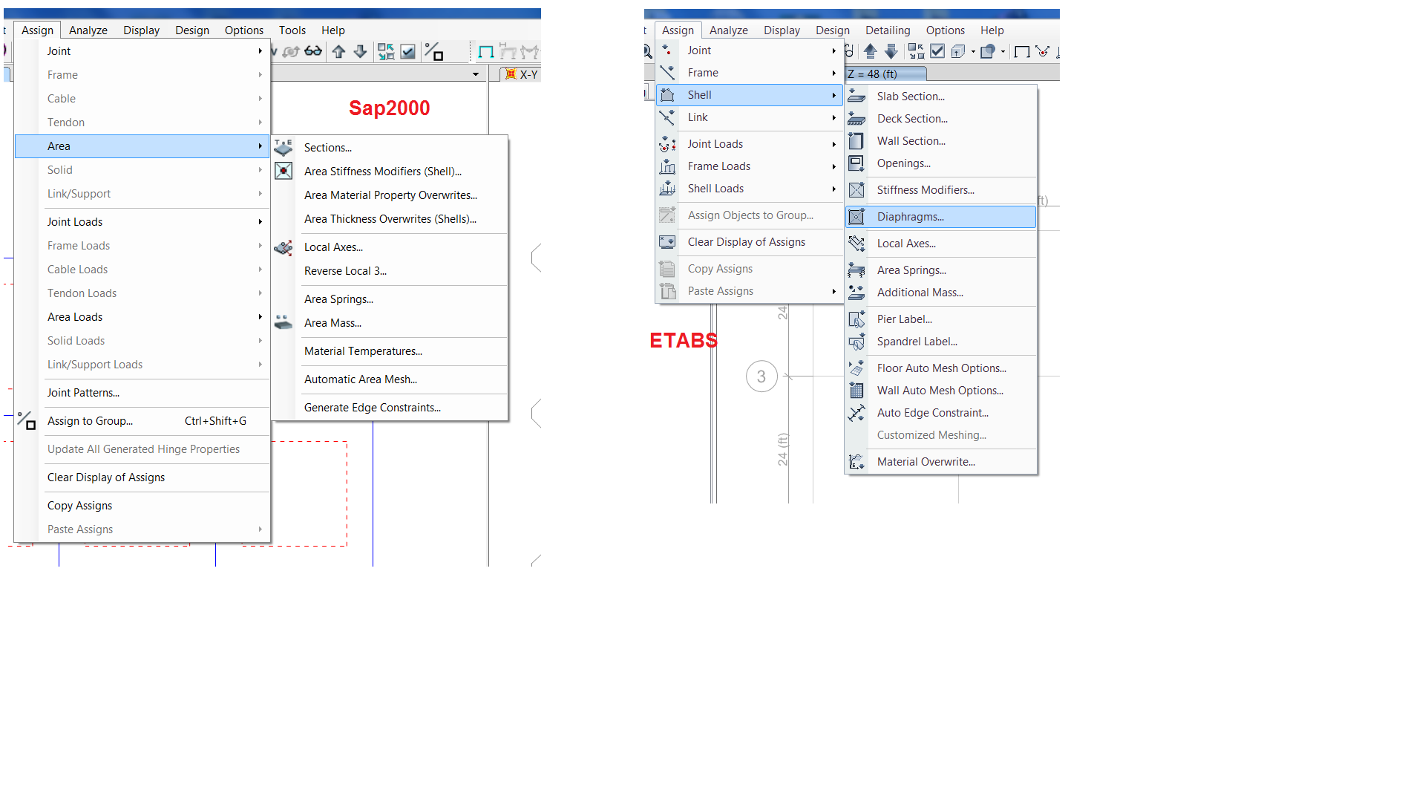Click the ETABS move up story toolbar icon
The image size is (1425, 802).
pyautogui.click(x=871, y=51)
